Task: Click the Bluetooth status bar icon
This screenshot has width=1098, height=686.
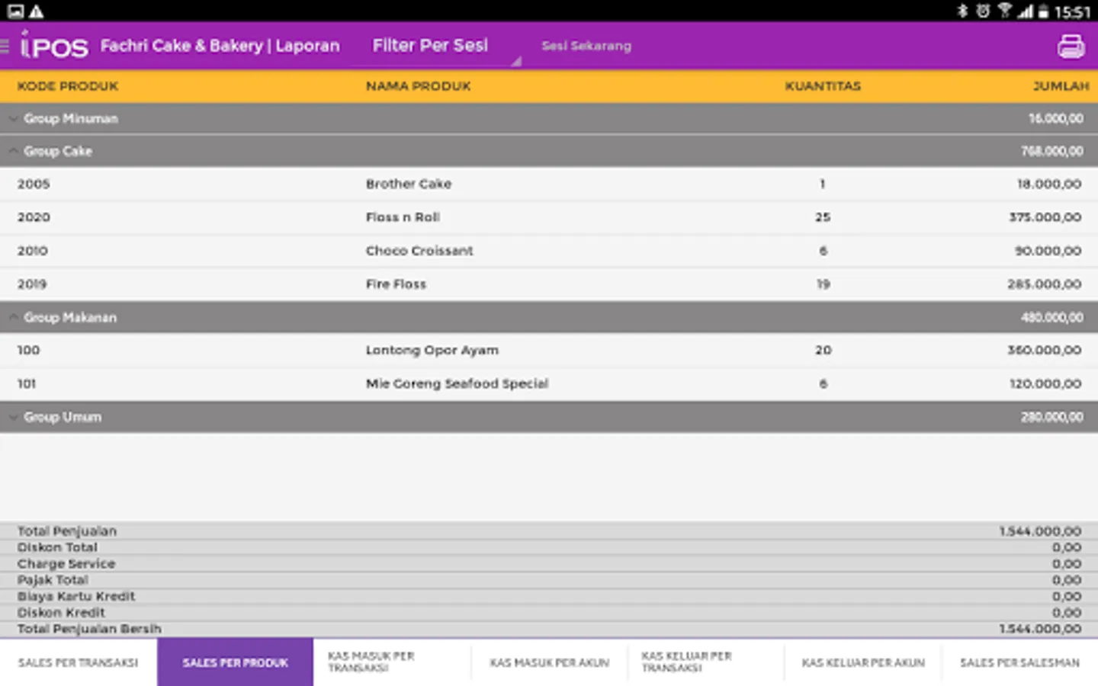Action: point(960,11)
